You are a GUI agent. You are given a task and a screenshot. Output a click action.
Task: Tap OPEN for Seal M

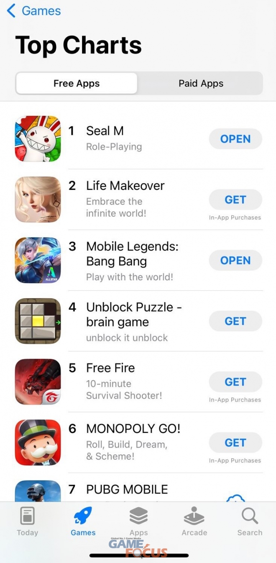[235, 139]
